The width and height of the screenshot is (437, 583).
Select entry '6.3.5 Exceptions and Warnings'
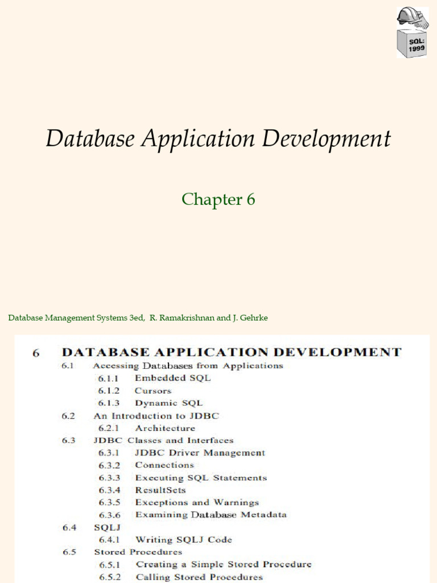pyautogui.click(x=179, y=502)
